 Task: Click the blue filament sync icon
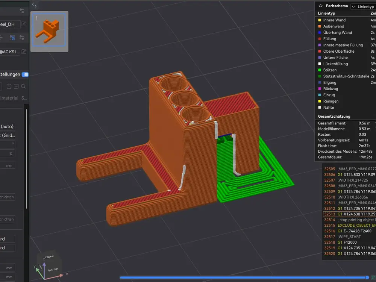pyautogui.click(x=12, y=38)
